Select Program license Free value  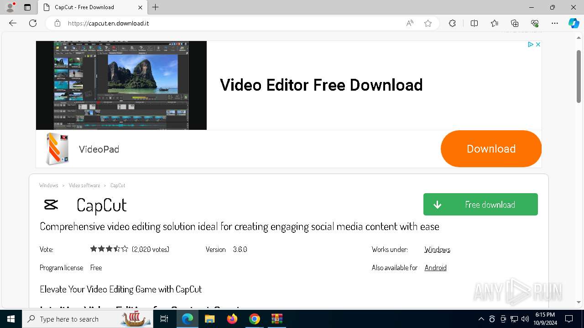click(x=96, y=267)
